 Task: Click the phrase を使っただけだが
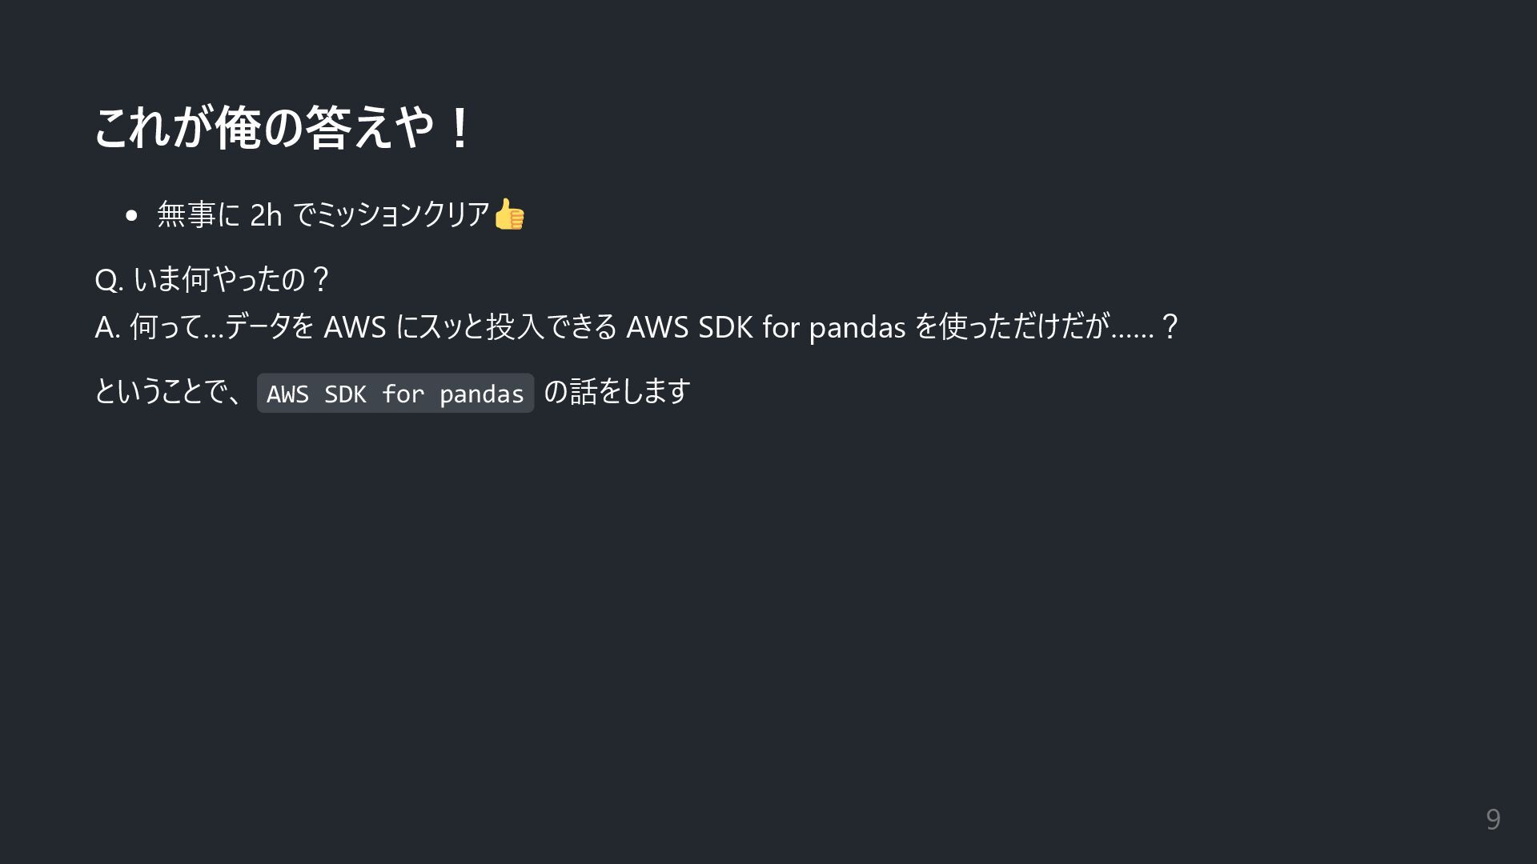tap(1012, 326)
